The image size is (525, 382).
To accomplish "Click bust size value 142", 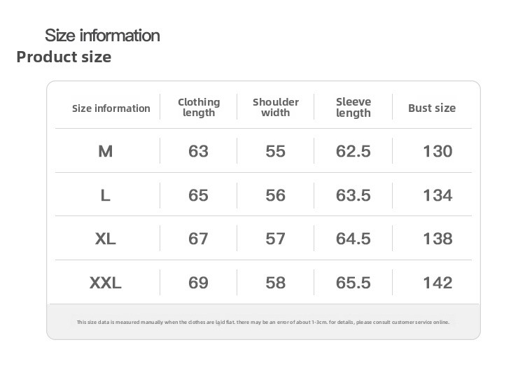I will coord(437,283).
